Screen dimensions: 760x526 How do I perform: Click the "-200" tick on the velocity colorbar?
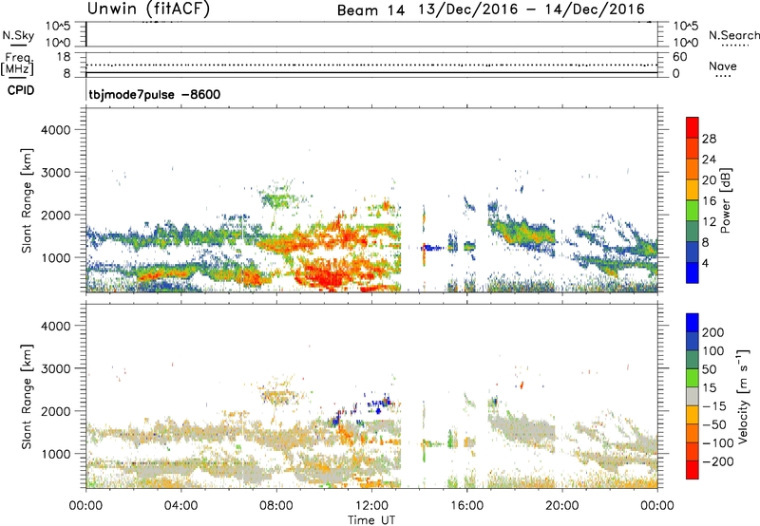click(717, 461)
